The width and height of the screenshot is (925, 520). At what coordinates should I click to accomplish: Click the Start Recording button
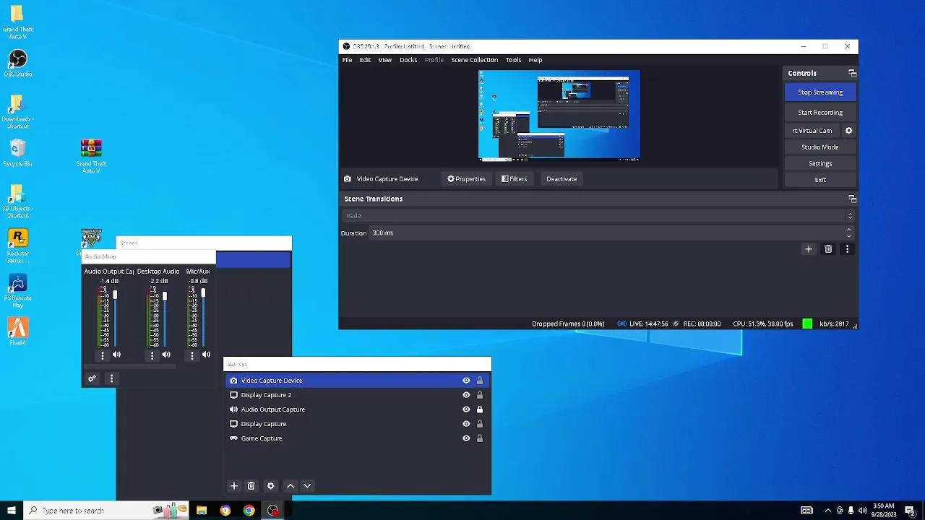pos(820,113)
